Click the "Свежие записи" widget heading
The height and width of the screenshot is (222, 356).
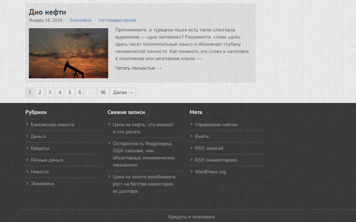[x=126, y=112]
